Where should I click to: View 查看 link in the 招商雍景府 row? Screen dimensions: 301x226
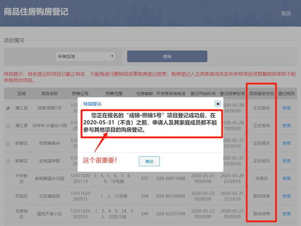click(287, 143)
